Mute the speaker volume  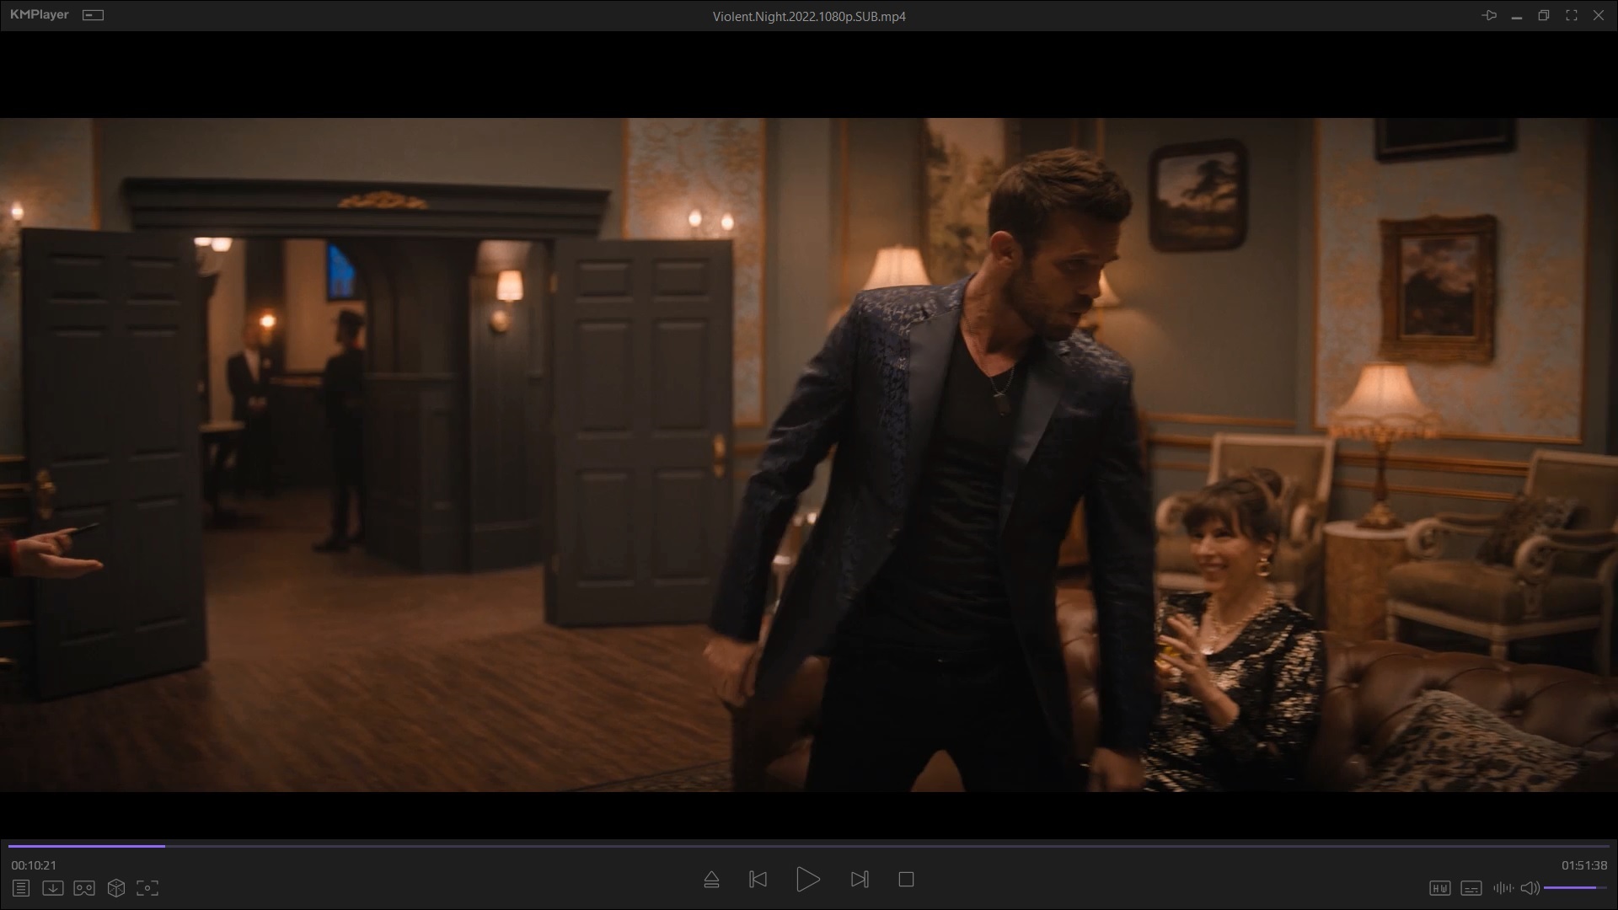1530,888
